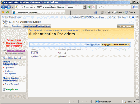Open Application Management in left sidebar
The image size is (140, 104).
coord(10,72)
